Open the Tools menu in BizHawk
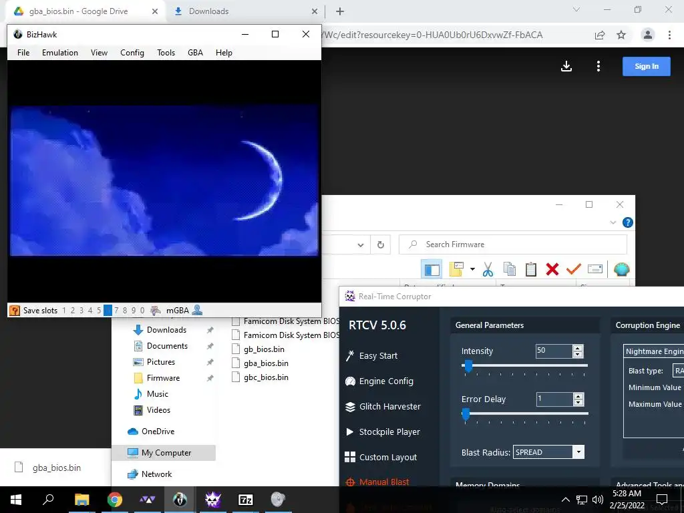 (166, 52)
